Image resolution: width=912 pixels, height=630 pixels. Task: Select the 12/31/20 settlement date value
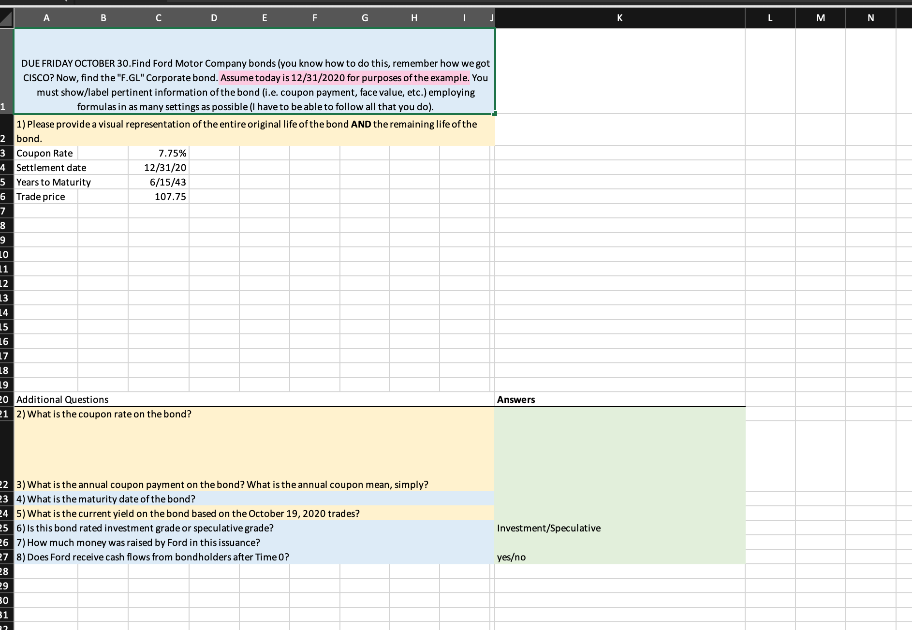[159, 168]
